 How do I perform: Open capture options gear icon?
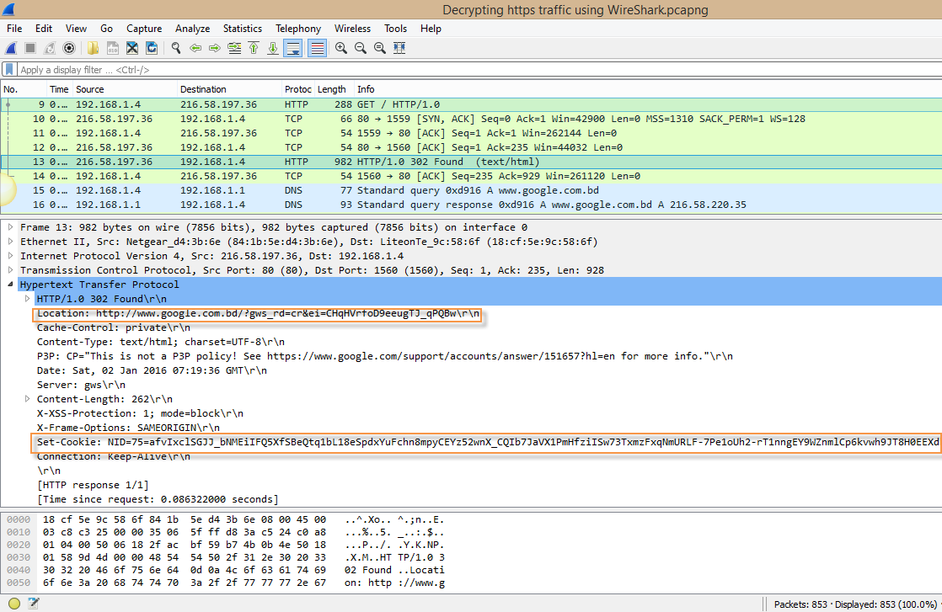pyautogui.click(x=69, y=48)
